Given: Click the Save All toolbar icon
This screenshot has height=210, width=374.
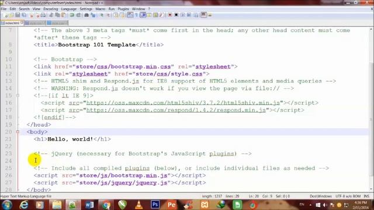Looking at the screenshot, I should coord(24,15).
